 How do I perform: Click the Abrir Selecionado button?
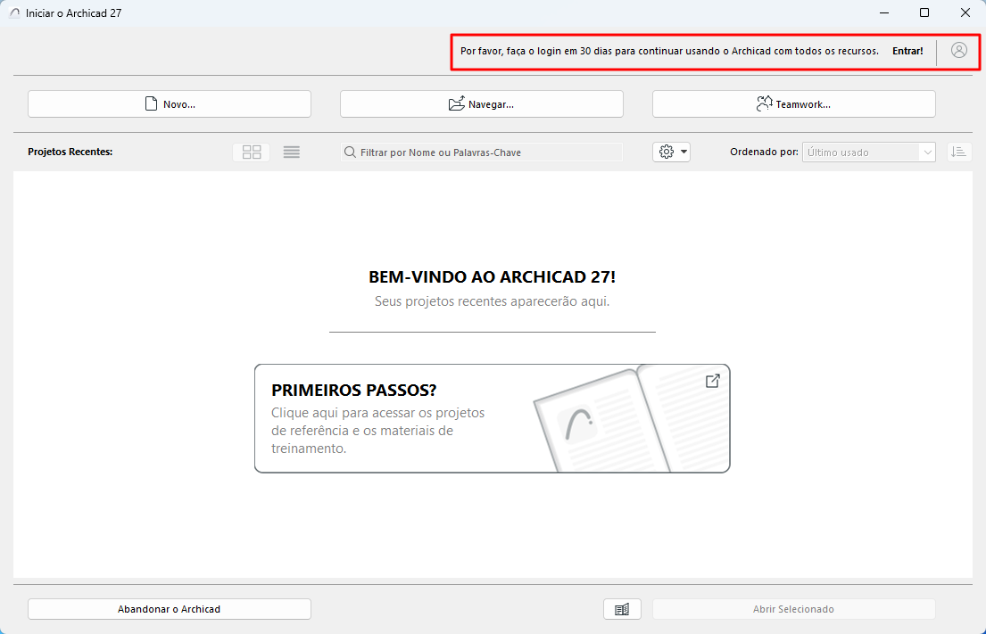pyautogui.click(x=793, y=609)
